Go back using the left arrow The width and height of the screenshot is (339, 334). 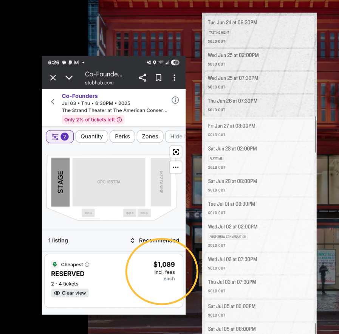click(x=53, y=102)
